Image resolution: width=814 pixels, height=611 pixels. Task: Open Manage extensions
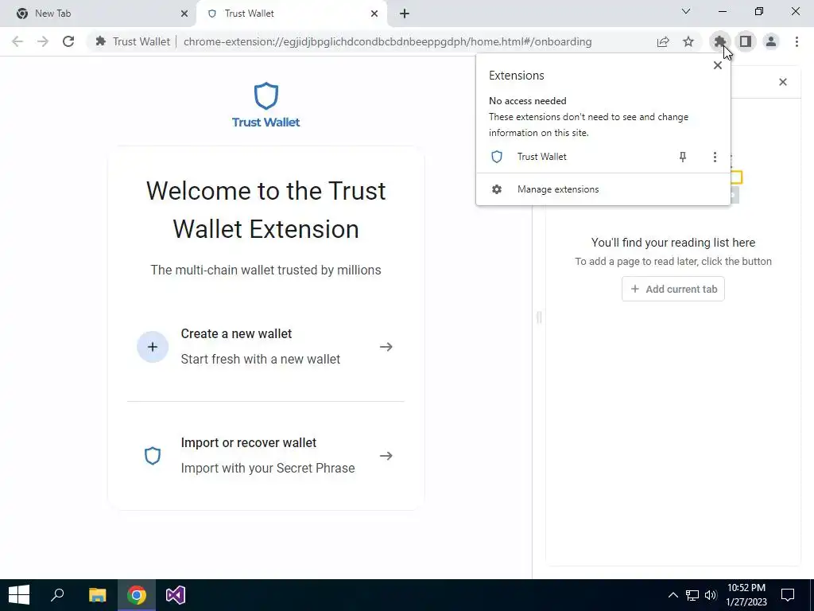pyautogui.click(x=603, y=189)
